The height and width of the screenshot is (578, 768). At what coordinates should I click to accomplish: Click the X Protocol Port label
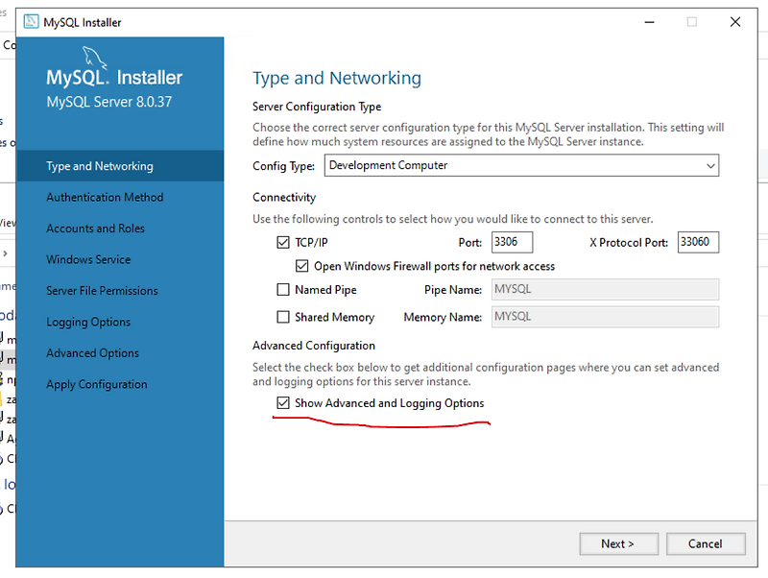tap(629, 243)
